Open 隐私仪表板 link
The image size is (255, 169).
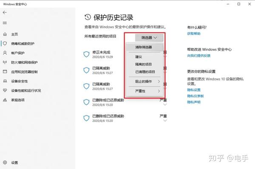[x=195, y=96]
